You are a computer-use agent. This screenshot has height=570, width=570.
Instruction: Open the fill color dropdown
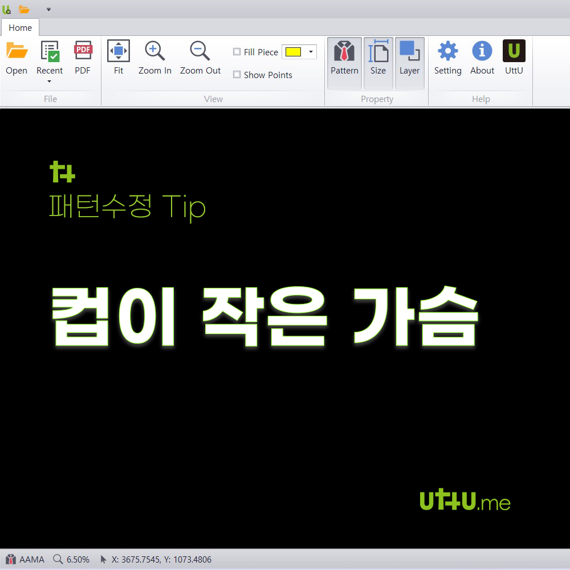[x=311, y=51]
